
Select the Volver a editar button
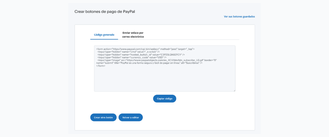(x=131, y=117)
